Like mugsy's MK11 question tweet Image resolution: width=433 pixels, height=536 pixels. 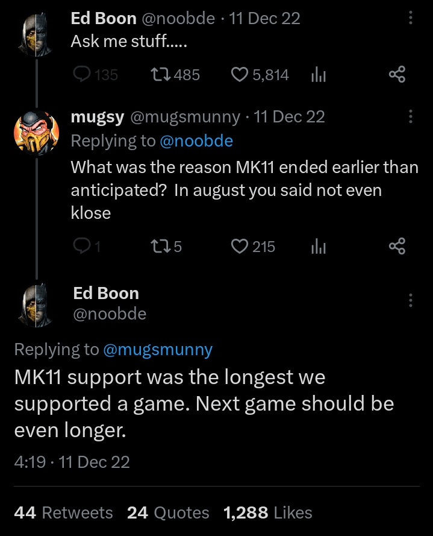click(x=240, y=246)
